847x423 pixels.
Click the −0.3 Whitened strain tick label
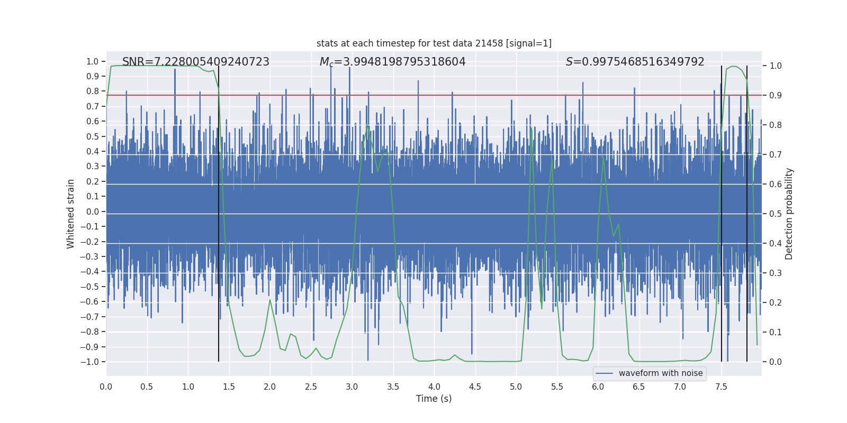point(89,256)
